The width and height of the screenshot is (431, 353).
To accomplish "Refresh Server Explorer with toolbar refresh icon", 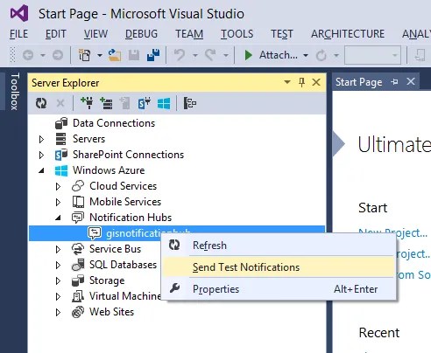I will point(41,103).
